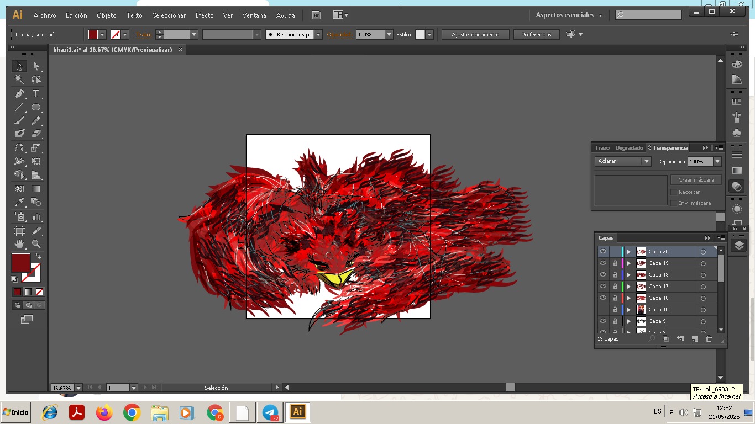The height and width of the screenshot is (424, 755).
Task: Open the Ventana menu
Action: 254,15
